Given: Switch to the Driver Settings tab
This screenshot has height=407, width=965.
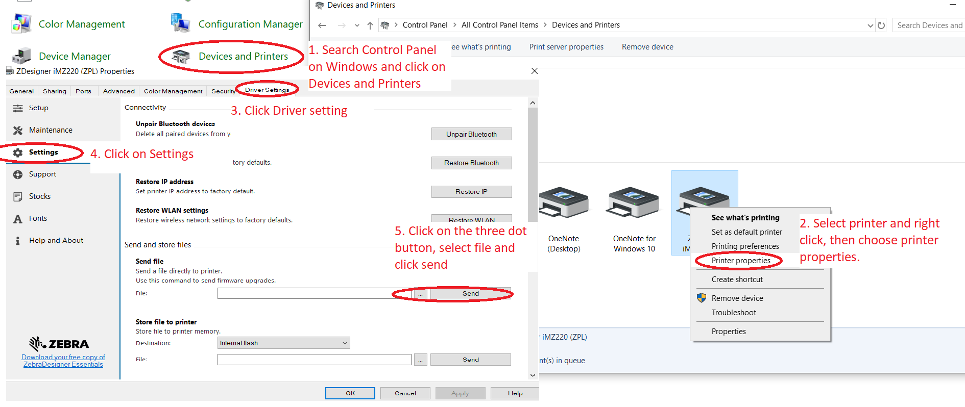Looking at the screenshot, I should tap(267, 90).
